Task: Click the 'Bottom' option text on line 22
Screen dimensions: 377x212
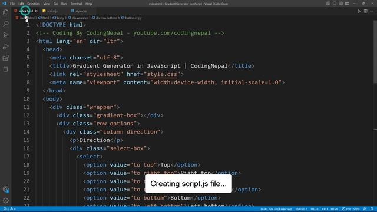Action: pyautogui.click(x=180, y=198)
